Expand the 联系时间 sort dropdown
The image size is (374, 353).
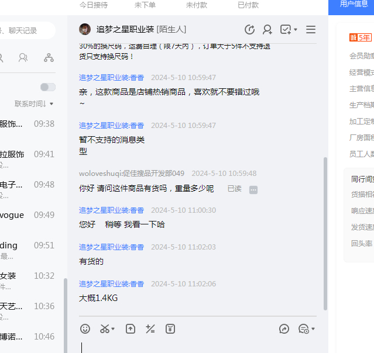tap(35, 103)
